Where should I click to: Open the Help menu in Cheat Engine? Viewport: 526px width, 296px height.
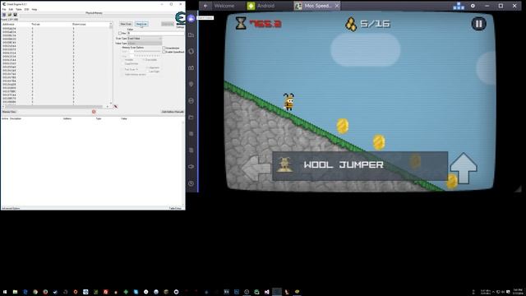35,9
